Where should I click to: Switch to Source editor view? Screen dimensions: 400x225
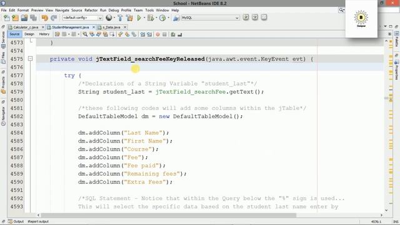click(x=14, y=34)
